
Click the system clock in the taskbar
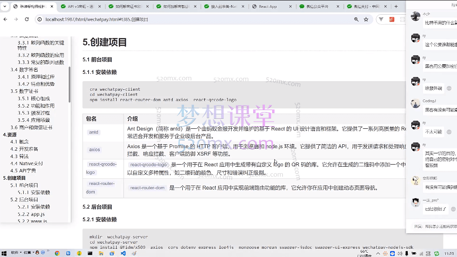449,254
